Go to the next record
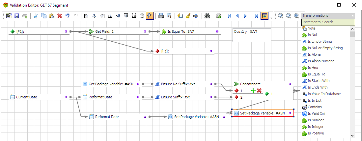This screenshot has width=362, height=141. tap(245, 16)
